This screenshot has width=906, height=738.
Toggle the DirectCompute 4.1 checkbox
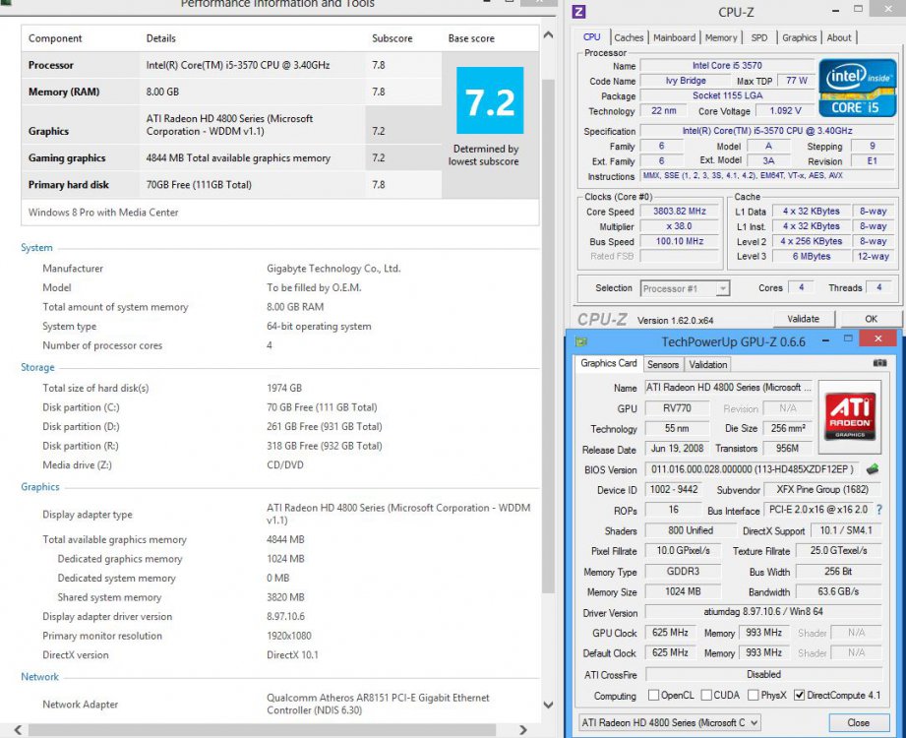799,696
